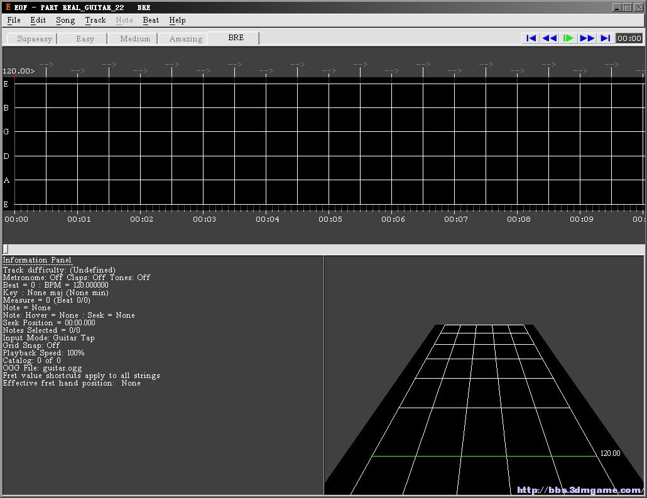Click the 00:01 timestamp on the timeline
Viewport: 647px width, 498px height.
point(79,219)
